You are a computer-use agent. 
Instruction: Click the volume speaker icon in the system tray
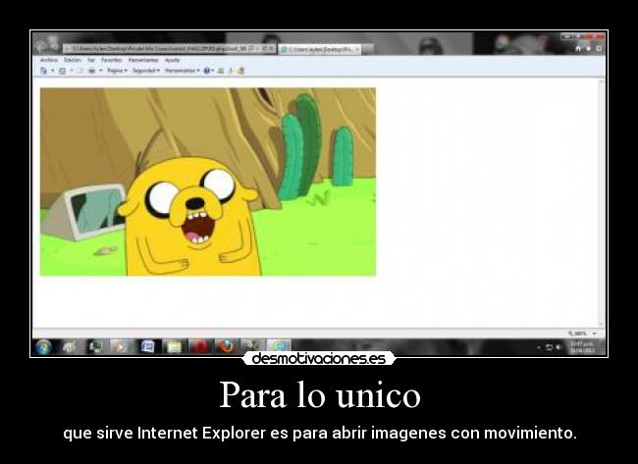[558, 347]
